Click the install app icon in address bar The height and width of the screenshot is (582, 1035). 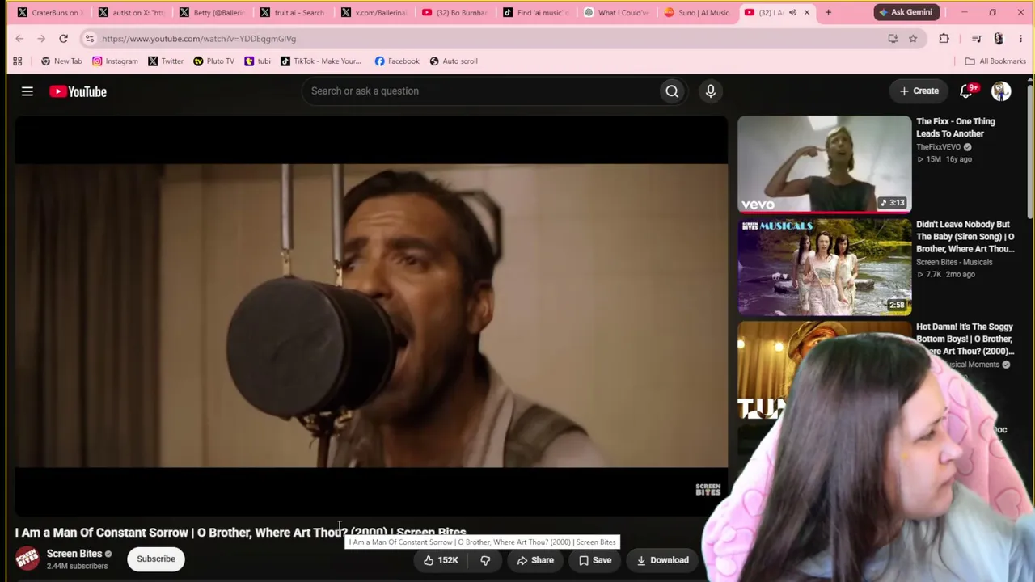893,38
